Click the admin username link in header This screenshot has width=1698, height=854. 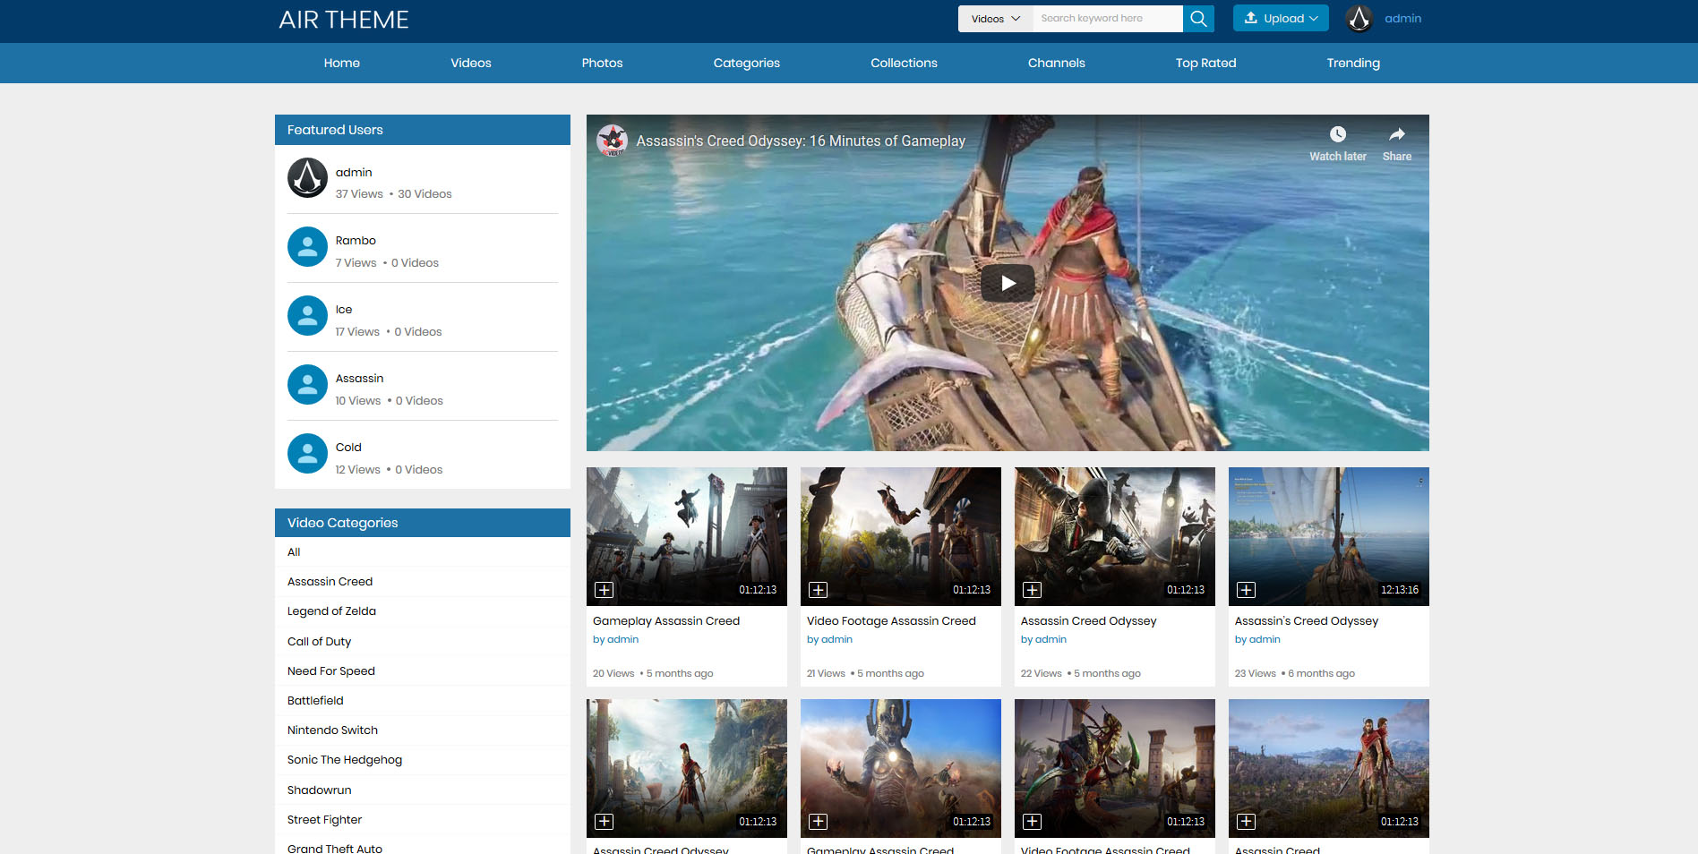(x=1403, y=18)
